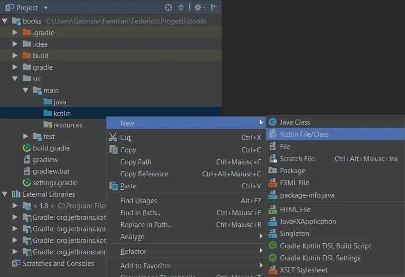Viewport: 405px width, 277px height.
Task: Select Scratches and Consoles
Action: click(x=53, y=263)
